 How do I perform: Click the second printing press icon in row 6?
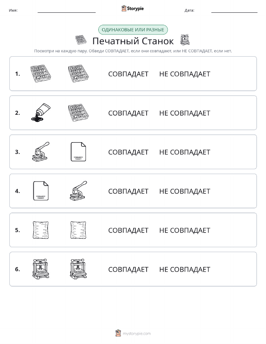tap(78, 269)
